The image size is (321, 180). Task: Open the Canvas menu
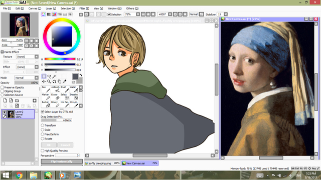pyautogui.click(x=35, y=8)
